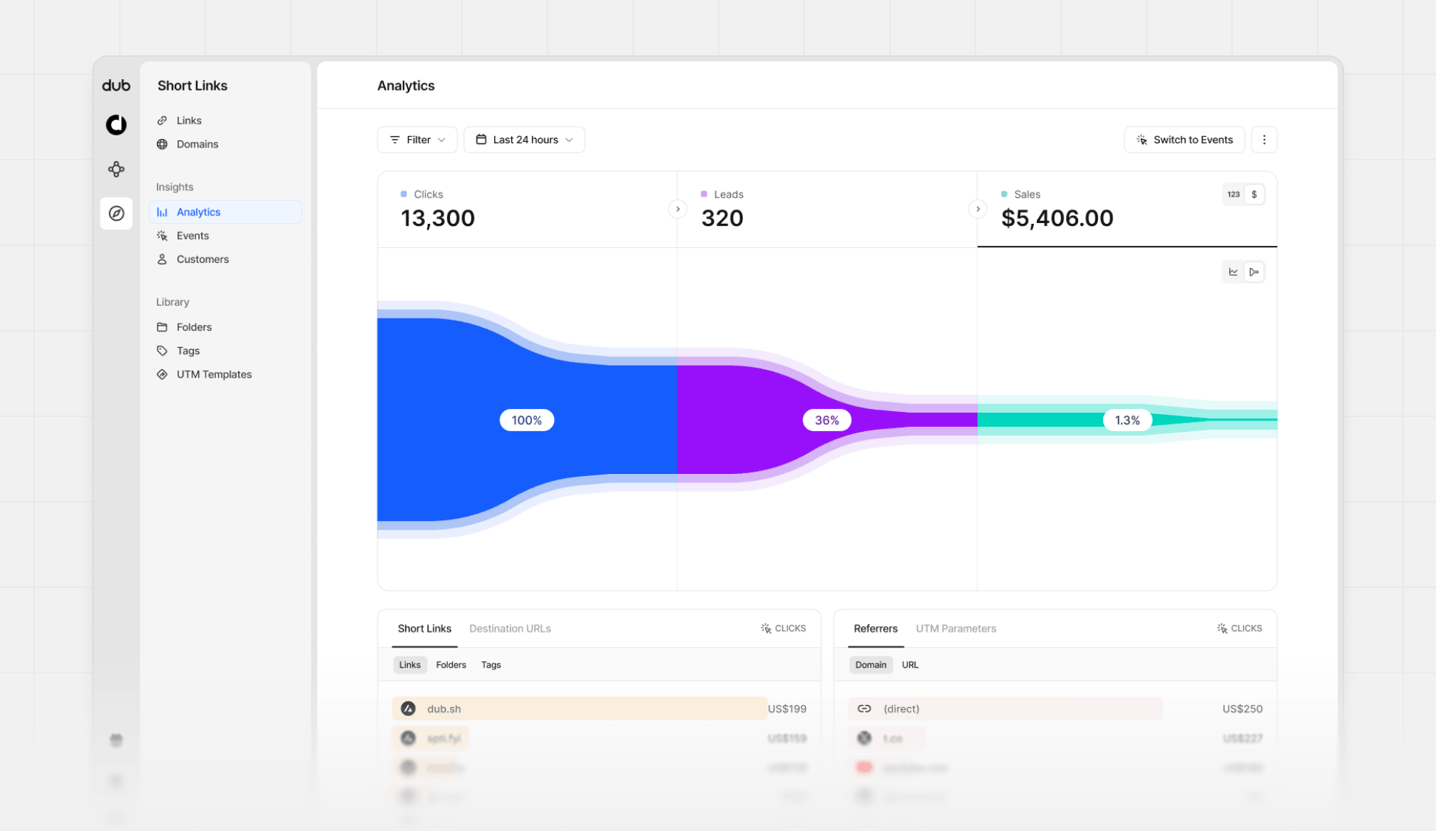The width and height of the screenshot is (1436, 831).
Task: Go to Analytics in Insights
Action: [225, 212]
